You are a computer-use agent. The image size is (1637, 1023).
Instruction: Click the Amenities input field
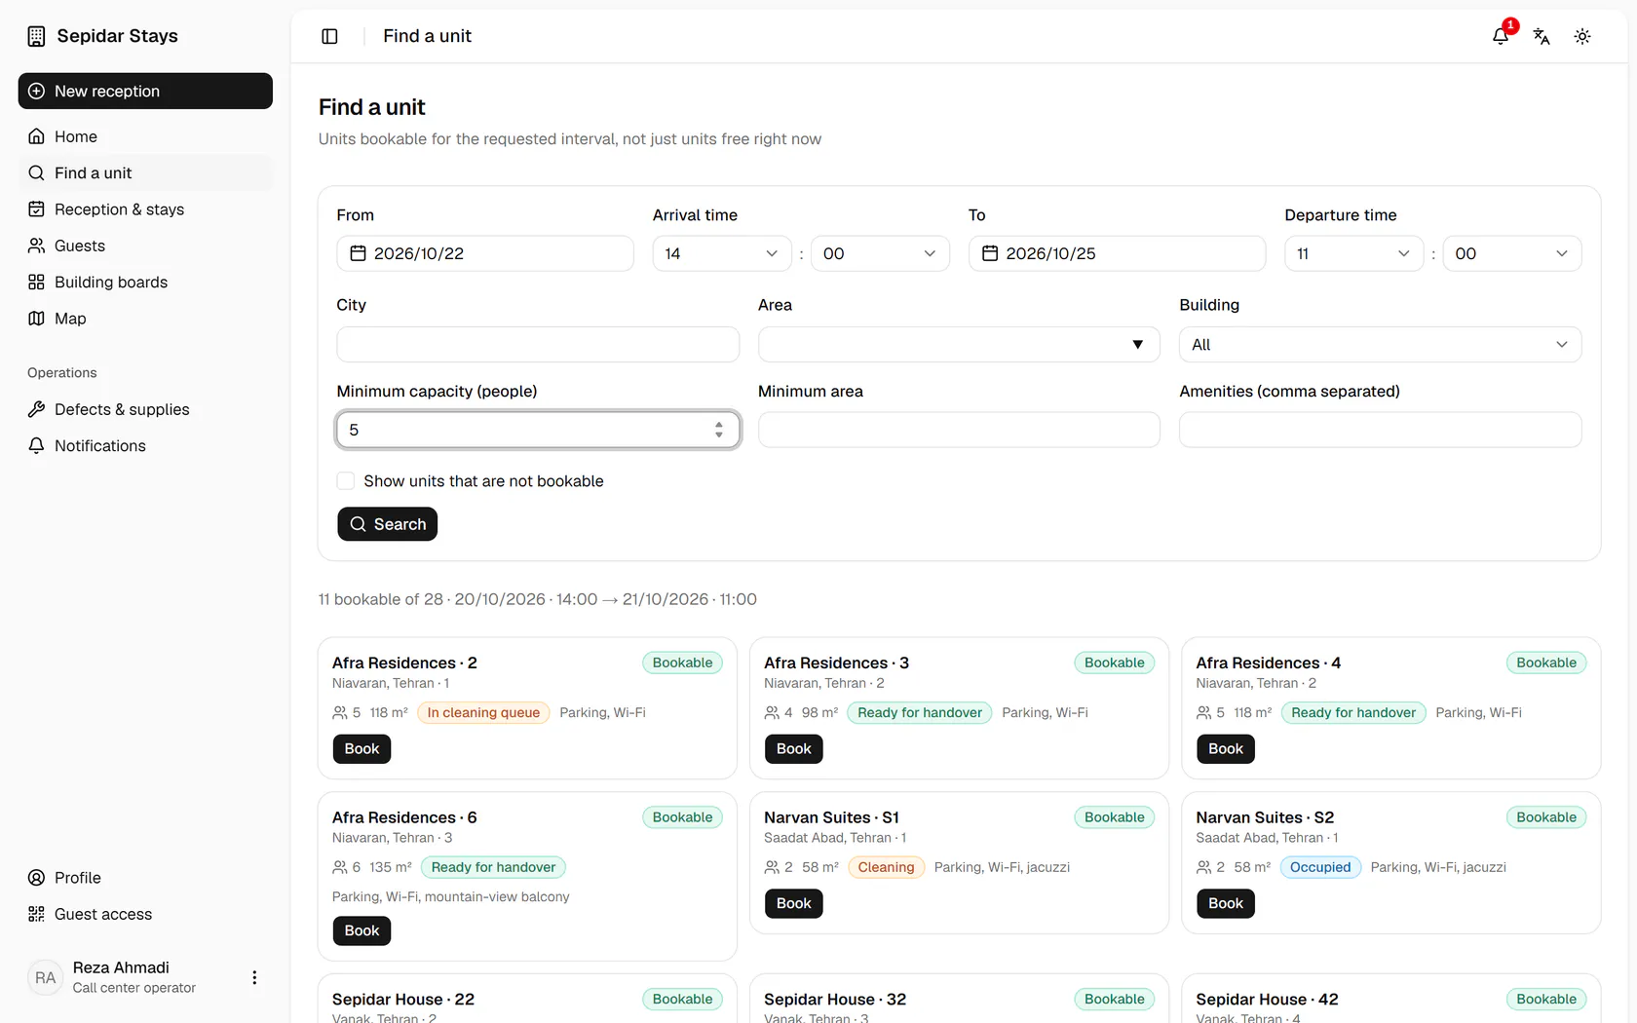[x=1380, y=430]
